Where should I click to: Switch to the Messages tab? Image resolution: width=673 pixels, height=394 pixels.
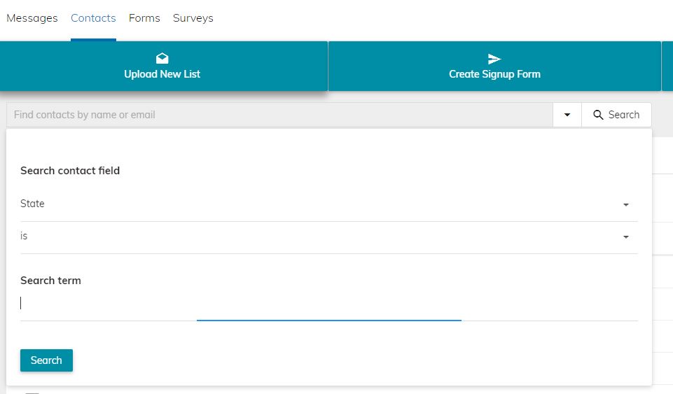(32, 18)
